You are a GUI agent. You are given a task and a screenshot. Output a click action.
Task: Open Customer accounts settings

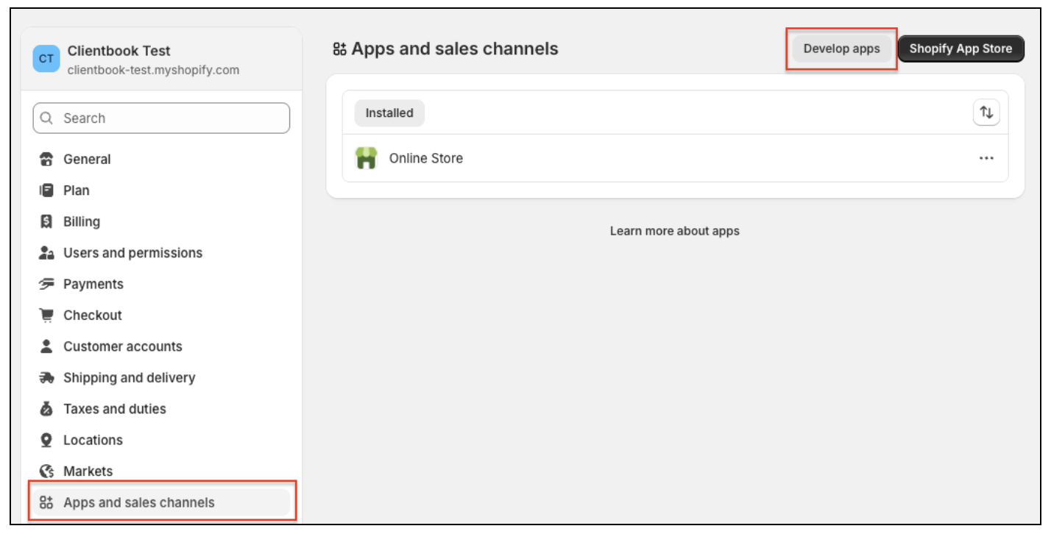tap(160, 346)
